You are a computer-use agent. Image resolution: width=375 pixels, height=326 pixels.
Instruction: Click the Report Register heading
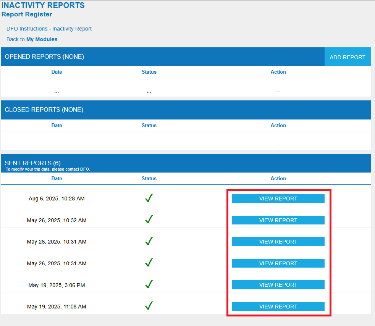pos(27,14)
